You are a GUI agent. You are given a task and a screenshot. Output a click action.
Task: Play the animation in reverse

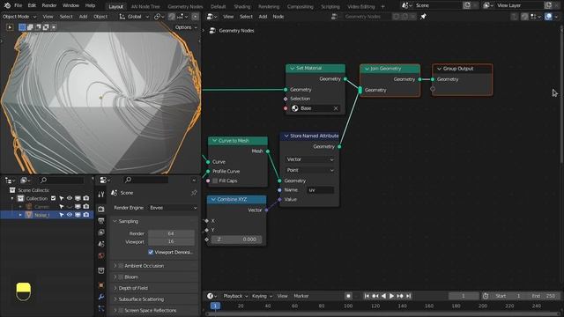click(x=383, y=296)
